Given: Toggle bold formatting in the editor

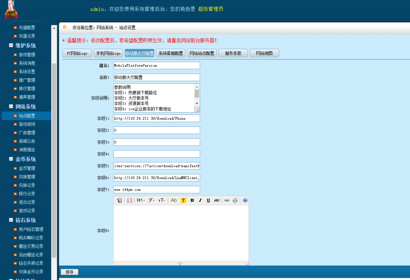Looking at the screenshot, I should coord(192,200).
